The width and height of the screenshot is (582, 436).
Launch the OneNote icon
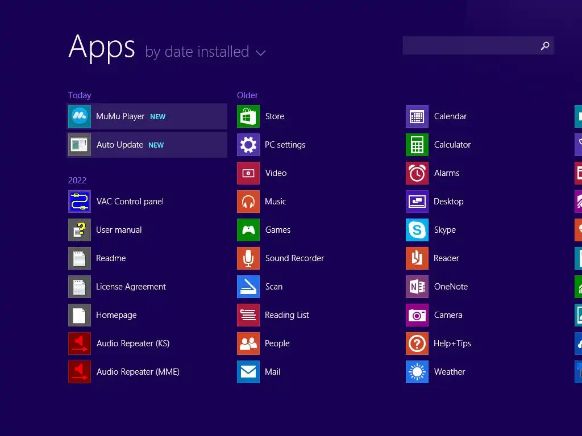[417, 287]
